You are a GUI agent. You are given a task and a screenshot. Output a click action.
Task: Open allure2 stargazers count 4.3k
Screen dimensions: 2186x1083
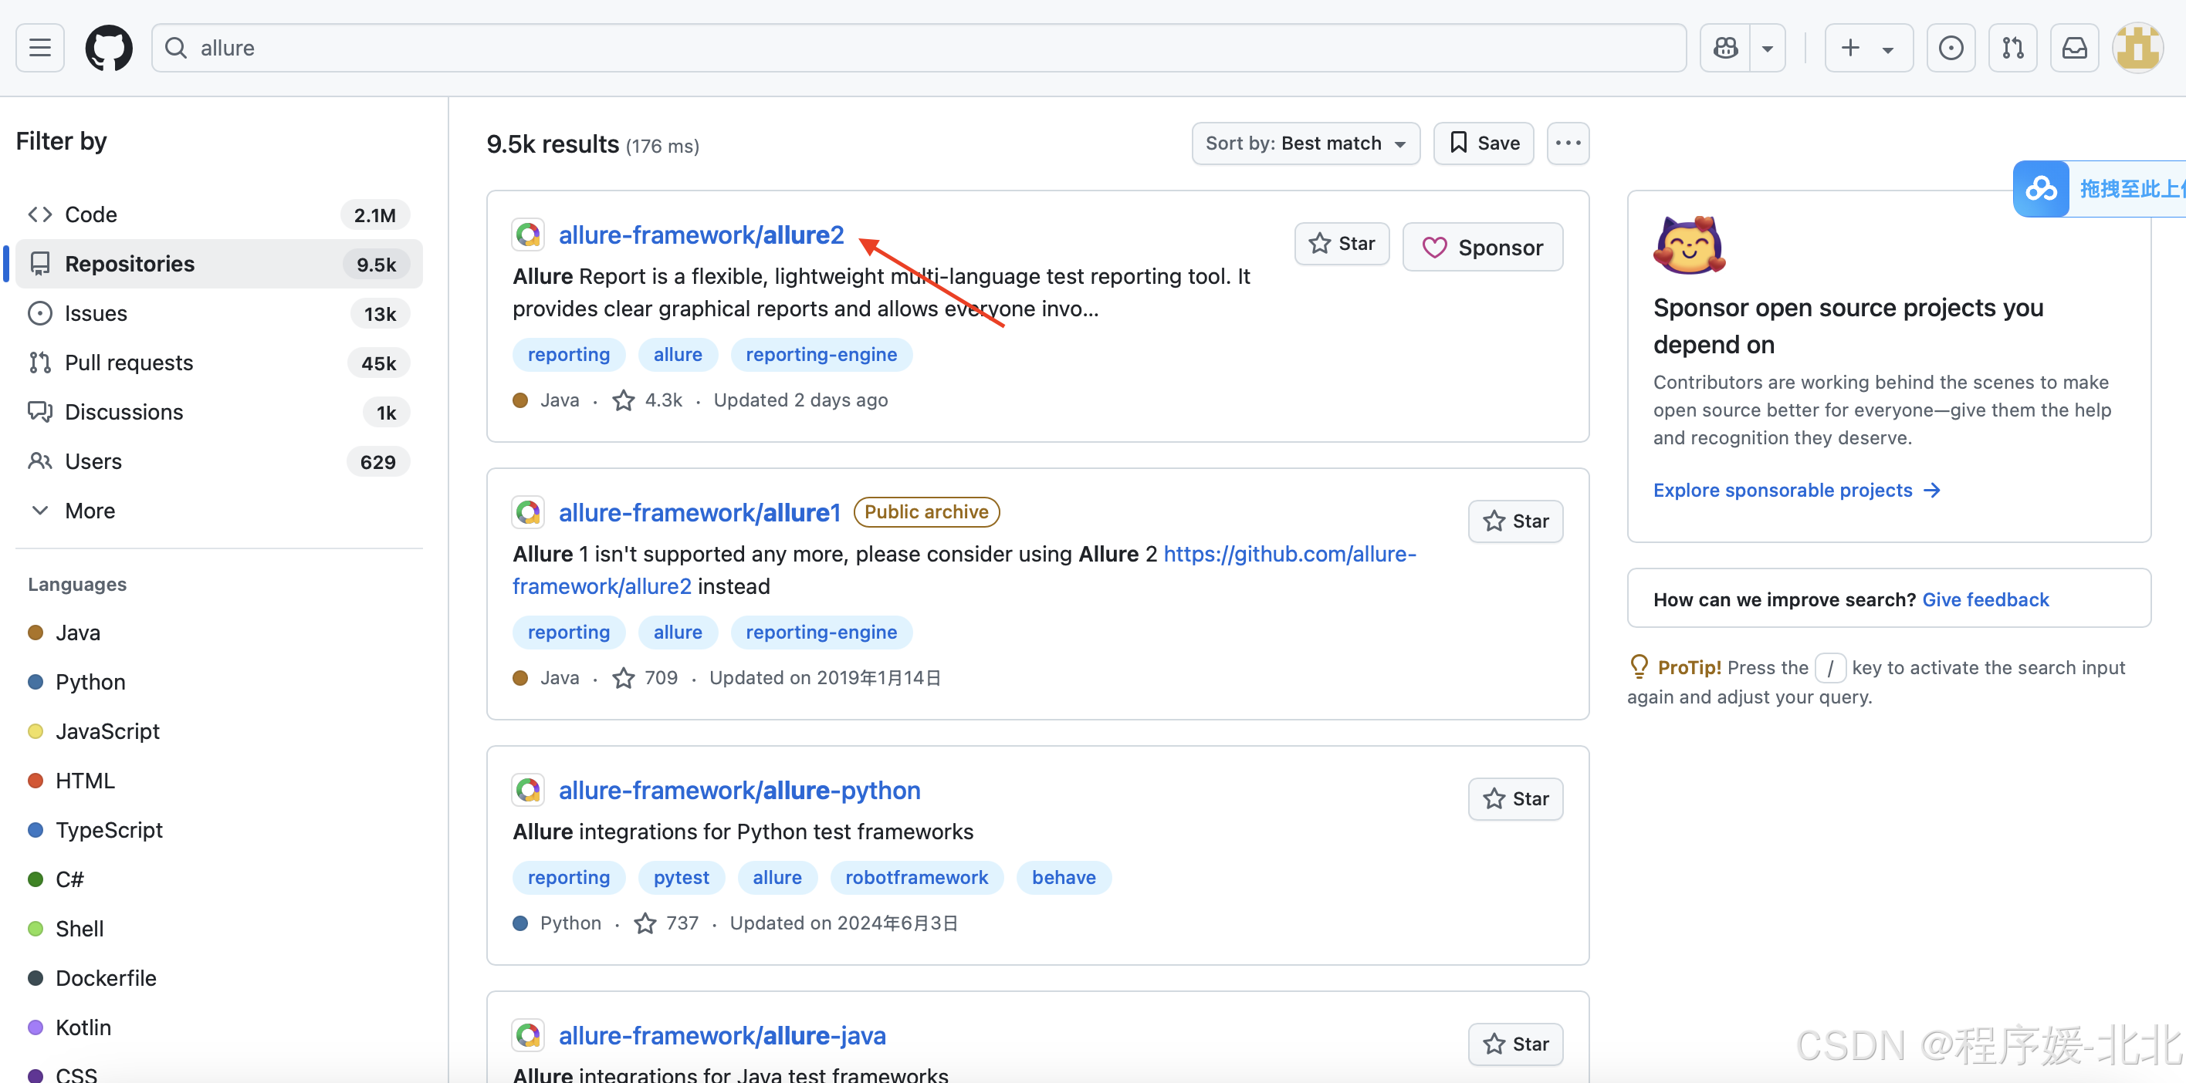click(648, 400)
